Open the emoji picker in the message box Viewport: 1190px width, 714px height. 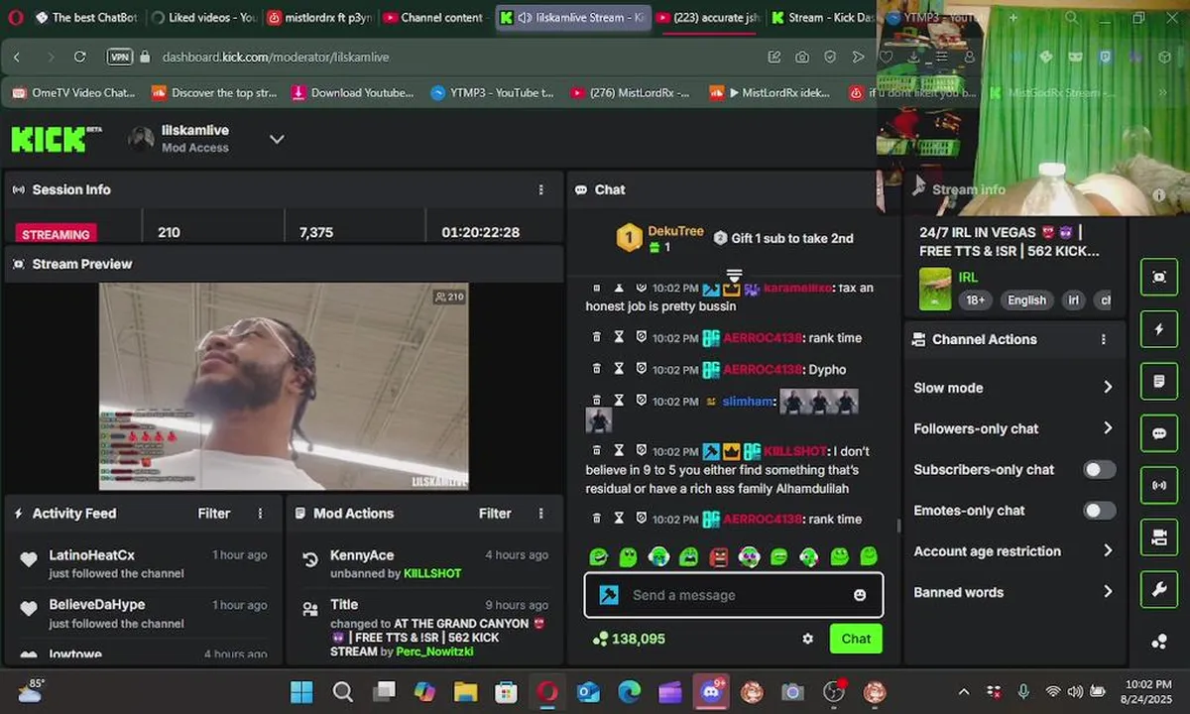(860, 595)
